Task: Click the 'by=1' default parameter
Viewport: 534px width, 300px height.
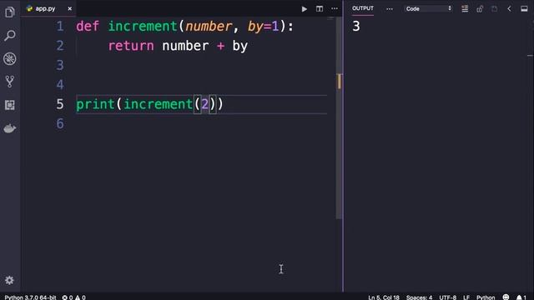Action: pyautogui.click(x=264, y=26)
